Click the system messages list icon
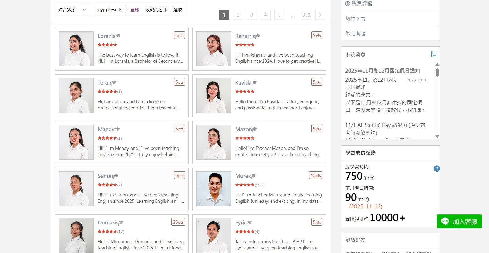 (x=433, y=54)
